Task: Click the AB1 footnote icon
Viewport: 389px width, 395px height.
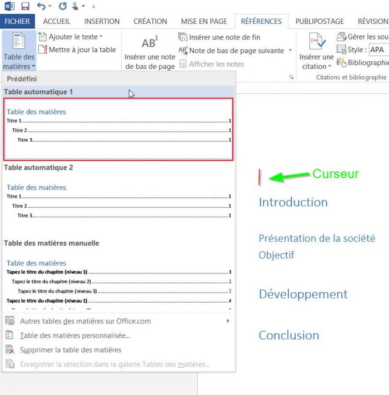Action: (150, 42)
